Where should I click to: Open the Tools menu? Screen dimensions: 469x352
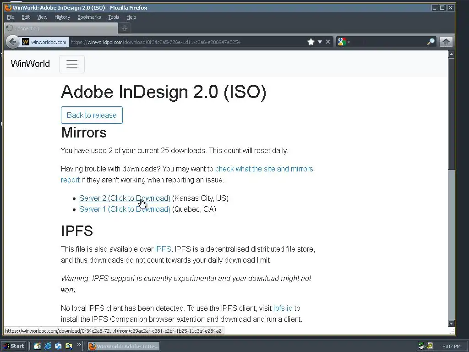click(114, 17)
